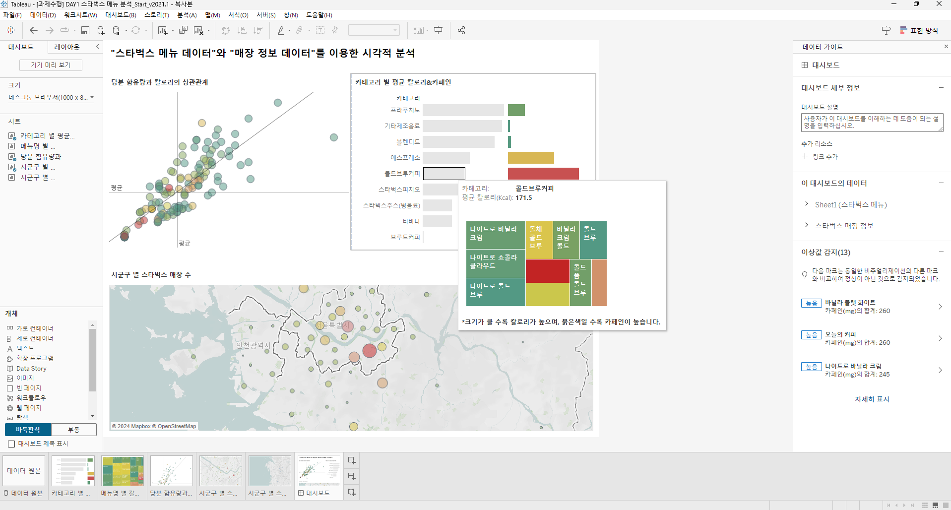951x510 pixels.
Task: Add a new data source
Action: (x=101, y=30)
